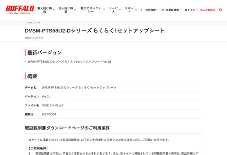Select 概要 section heading
The width and height of the screenshot is (227, 155).
(32, 76)
